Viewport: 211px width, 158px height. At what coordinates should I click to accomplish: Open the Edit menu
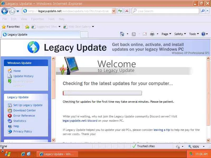(14, 19)
